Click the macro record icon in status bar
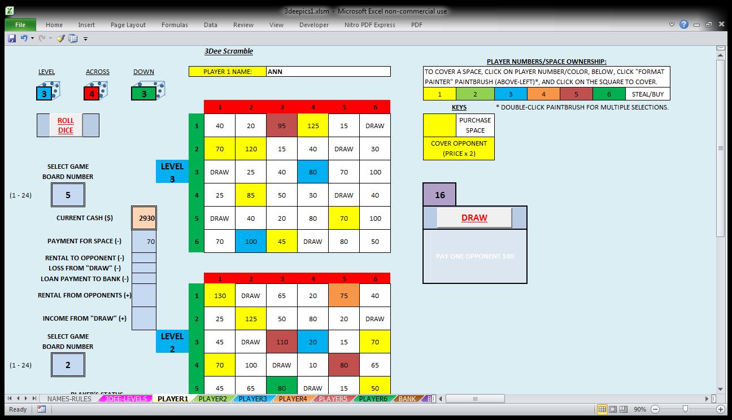Screen dimensions: 732x420 tap(42, 409)
